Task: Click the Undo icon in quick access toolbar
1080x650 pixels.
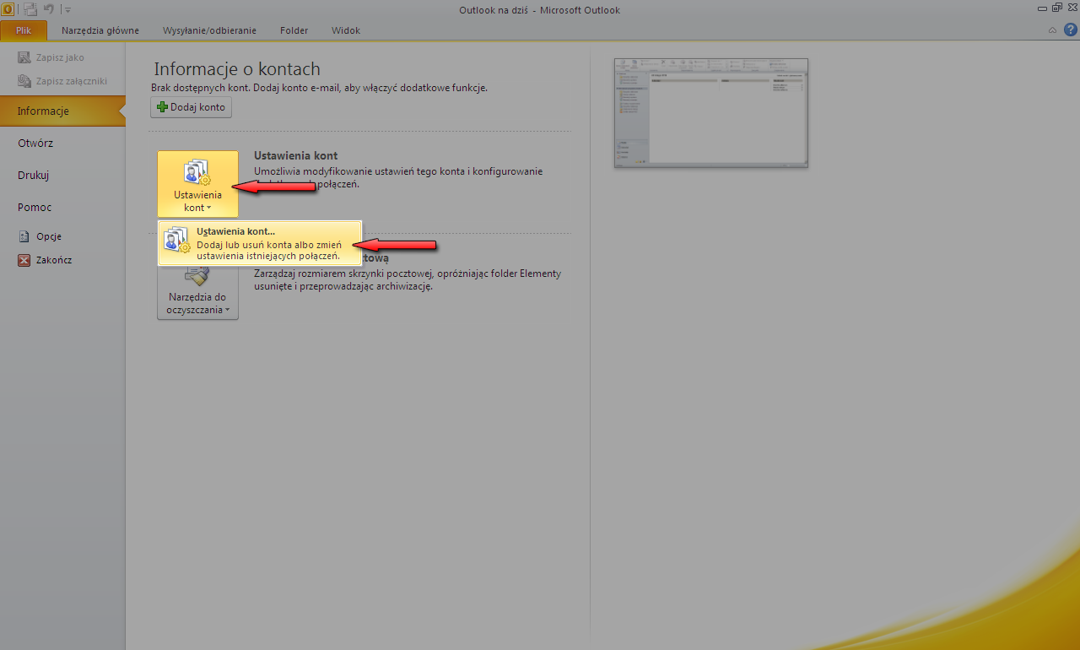Action: click(x=49, y=9)
